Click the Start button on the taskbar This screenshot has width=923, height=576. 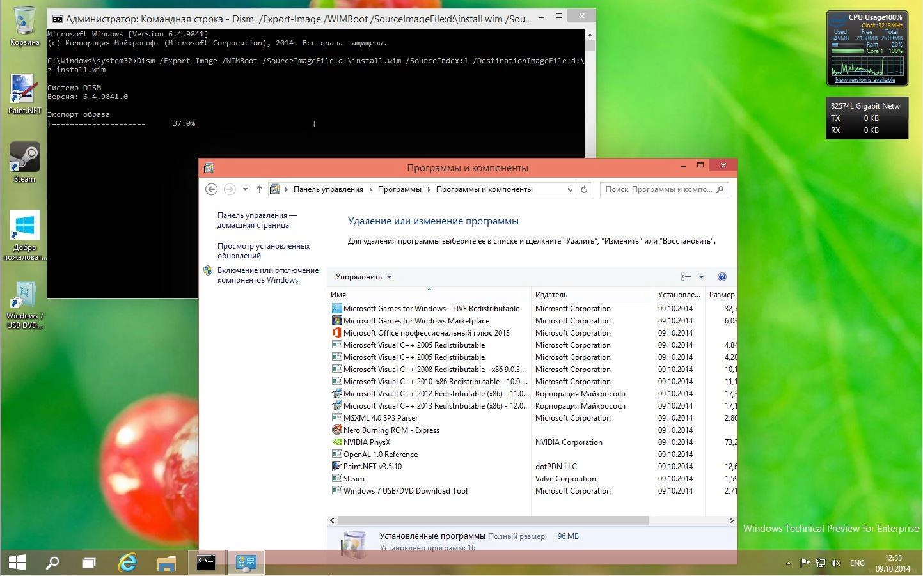17,563
